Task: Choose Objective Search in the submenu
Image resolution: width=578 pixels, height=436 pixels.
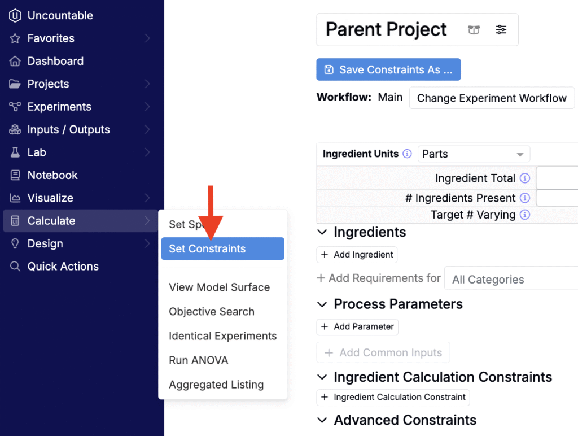Action: coord(212,312)
